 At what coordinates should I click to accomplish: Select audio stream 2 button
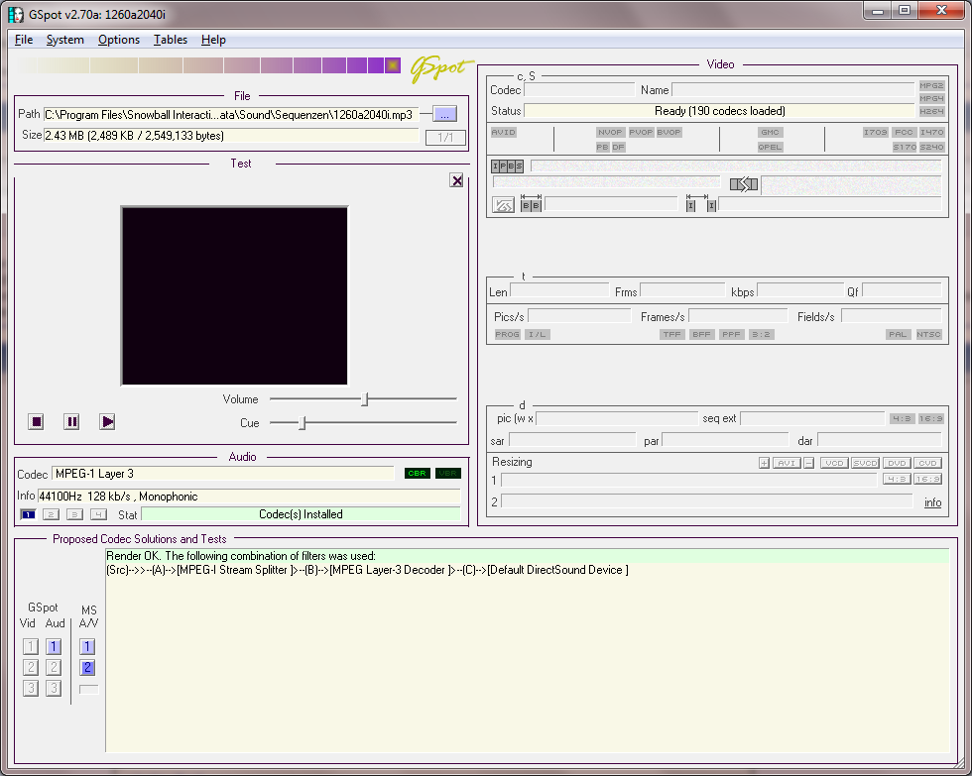click(x=51, y=514)
